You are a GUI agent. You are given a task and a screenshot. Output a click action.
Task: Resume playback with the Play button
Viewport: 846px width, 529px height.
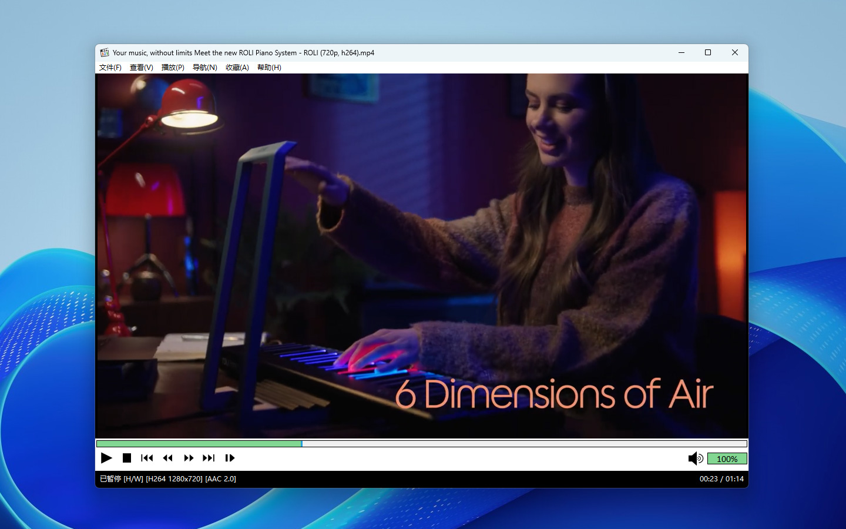point(106,458)
